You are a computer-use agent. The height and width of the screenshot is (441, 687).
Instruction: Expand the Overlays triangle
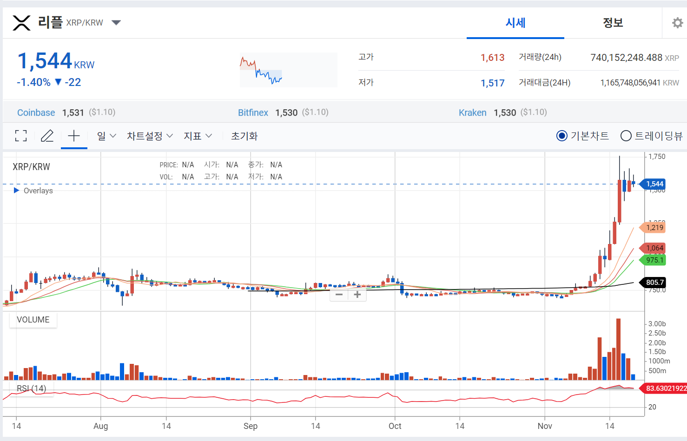tap(16, 191)
